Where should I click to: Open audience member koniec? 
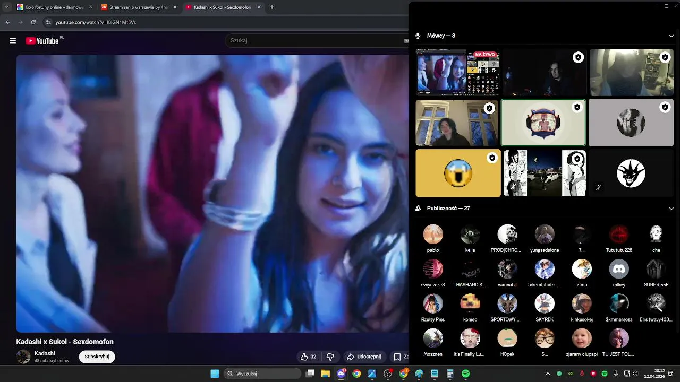(470, 307)
